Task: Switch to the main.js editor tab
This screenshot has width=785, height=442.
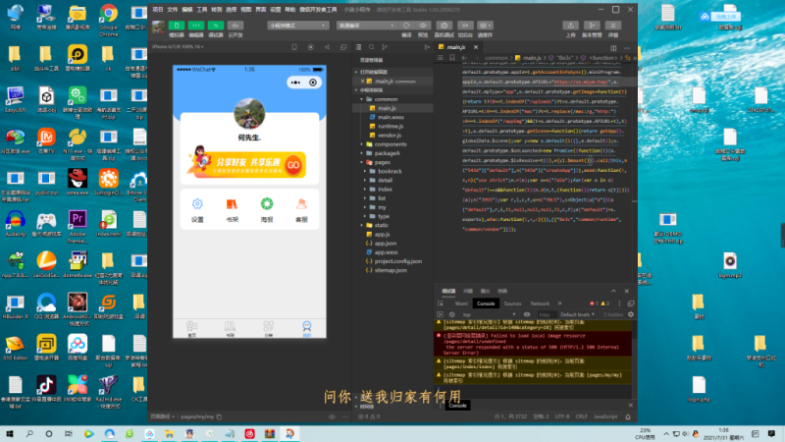Action: pyautogui.click(x=455, y=47)
